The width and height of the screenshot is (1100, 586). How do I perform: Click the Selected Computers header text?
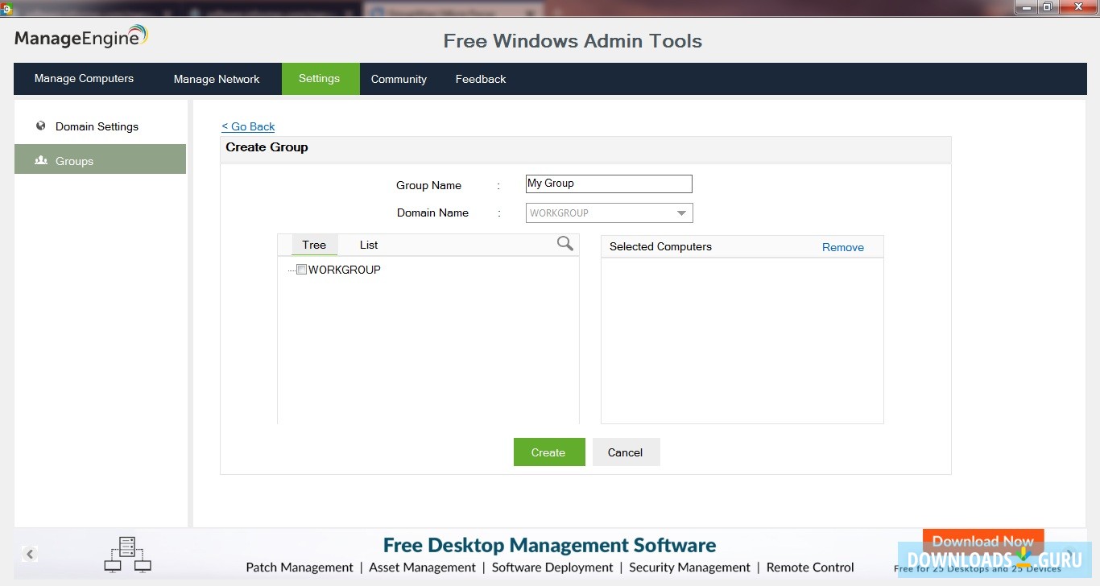(x=661, y=247)
